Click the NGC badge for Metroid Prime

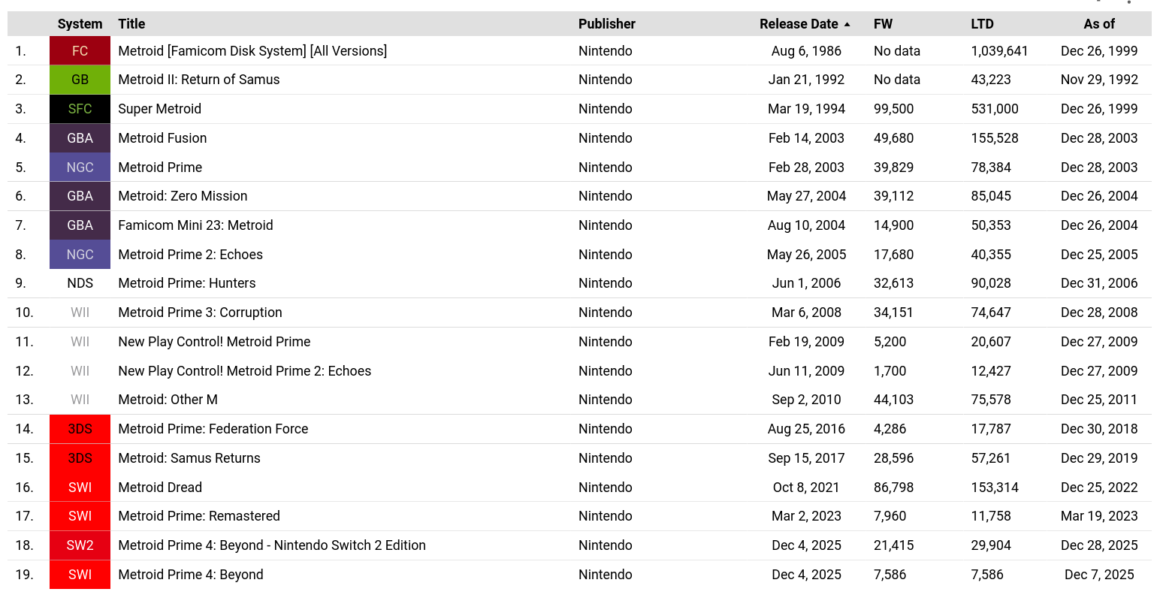tap(80, 168)
